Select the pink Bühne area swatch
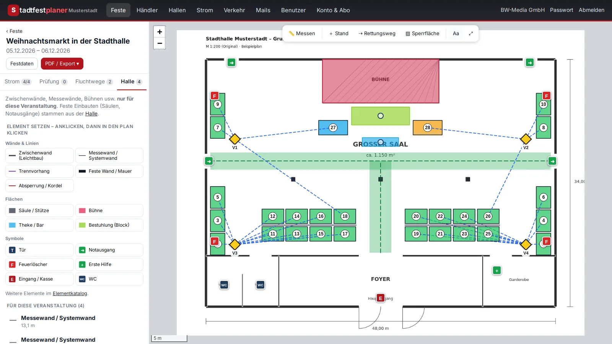 point(109,211)
